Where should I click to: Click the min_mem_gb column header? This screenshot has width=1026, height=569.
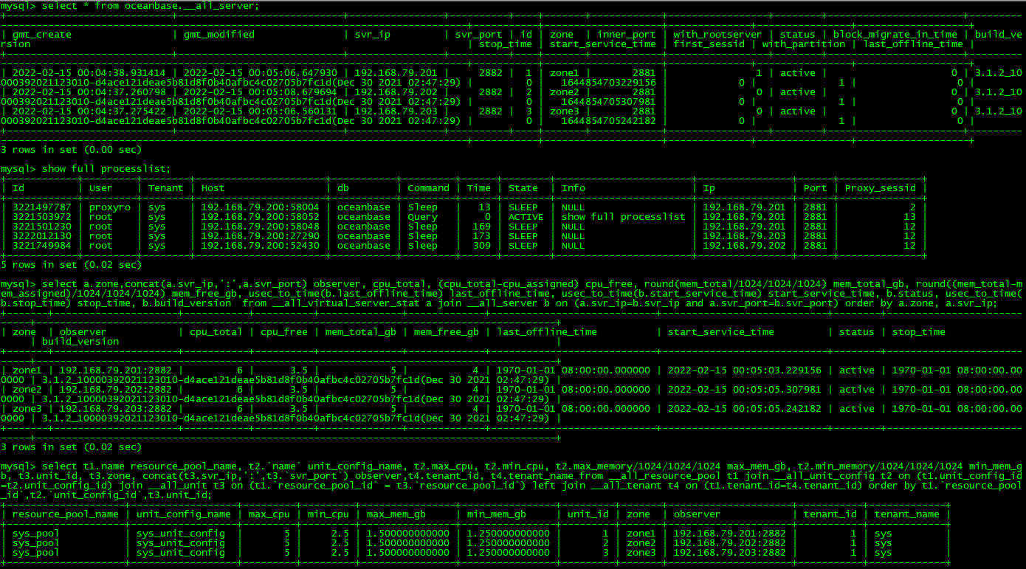tap(497, 514)
